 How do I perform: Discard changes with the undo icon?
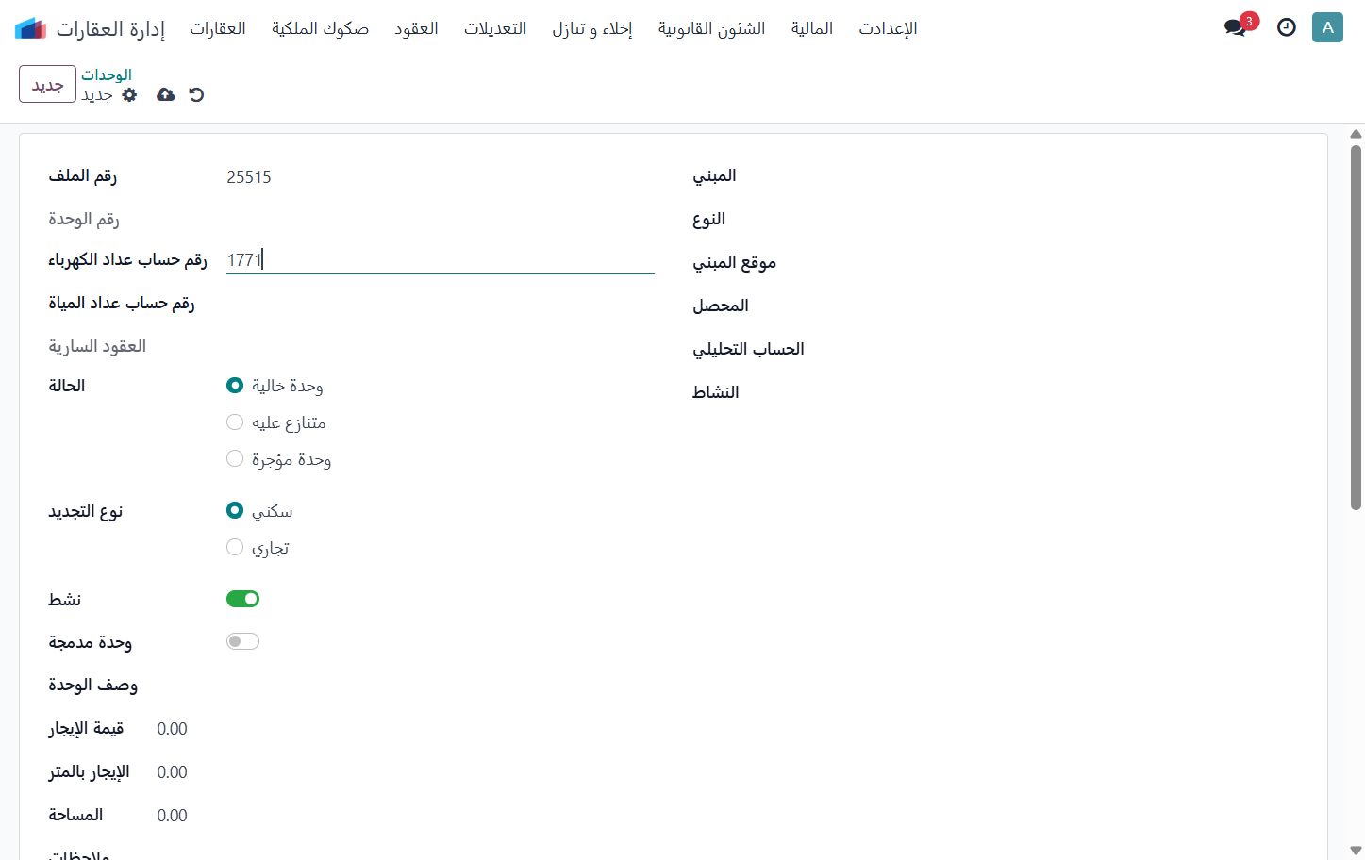[196, 94]
